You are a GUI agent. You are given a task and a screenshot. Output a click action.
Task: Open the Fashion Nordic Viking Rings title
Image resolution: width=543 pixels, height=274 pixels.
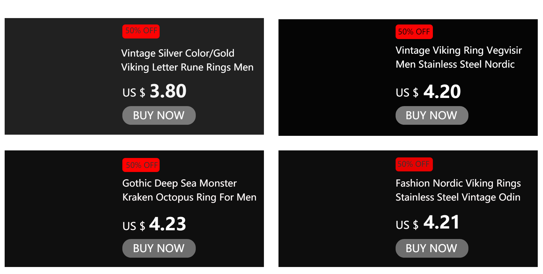(x=458, y=190)
